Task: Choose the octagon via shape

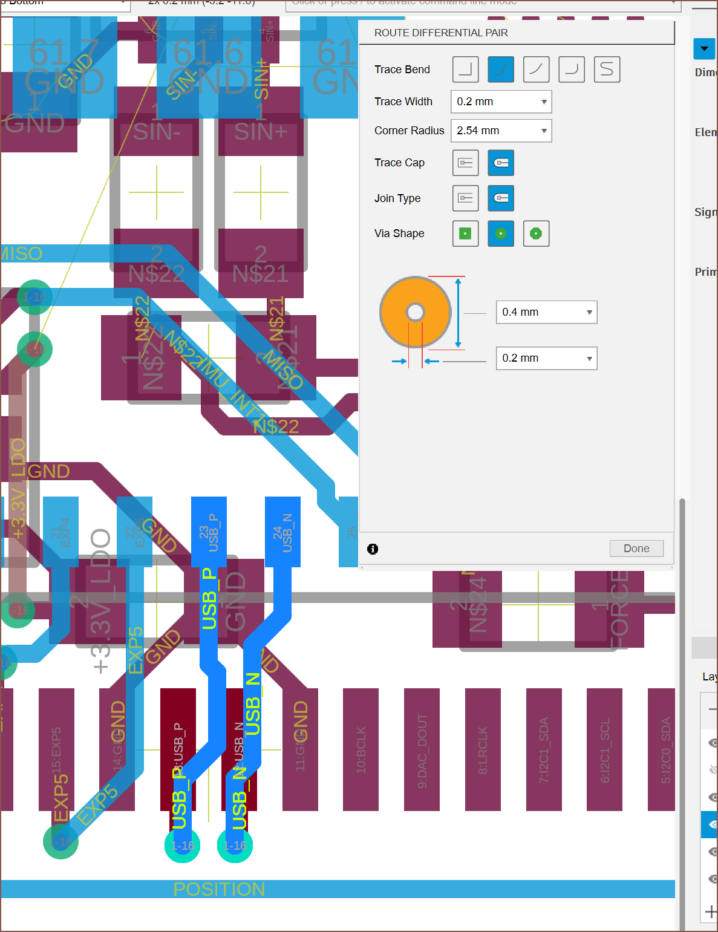Action: (x=536, y=233)
